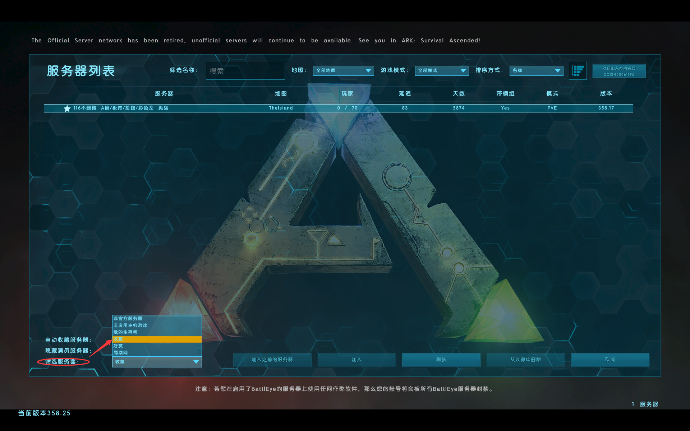Viewport: 690px width, 431px height.
Task: Open the 收藏 server filter dropdown
Action: 157,362
